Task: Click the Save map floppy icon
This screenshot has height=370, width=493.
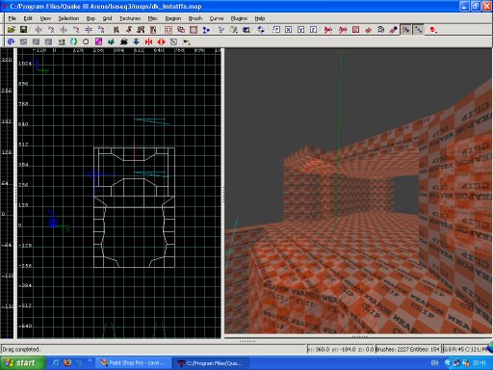Action: (x=23, y=30)
